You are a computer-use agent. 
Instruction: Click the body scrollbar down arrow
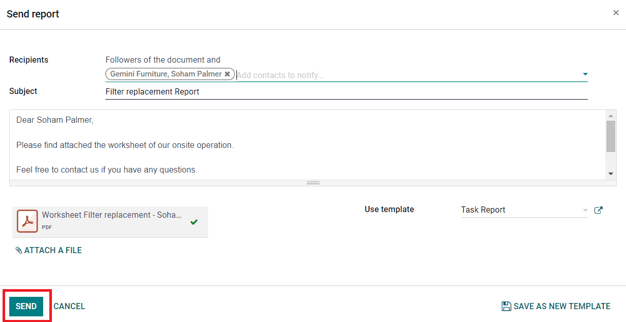tap(611, 174)
